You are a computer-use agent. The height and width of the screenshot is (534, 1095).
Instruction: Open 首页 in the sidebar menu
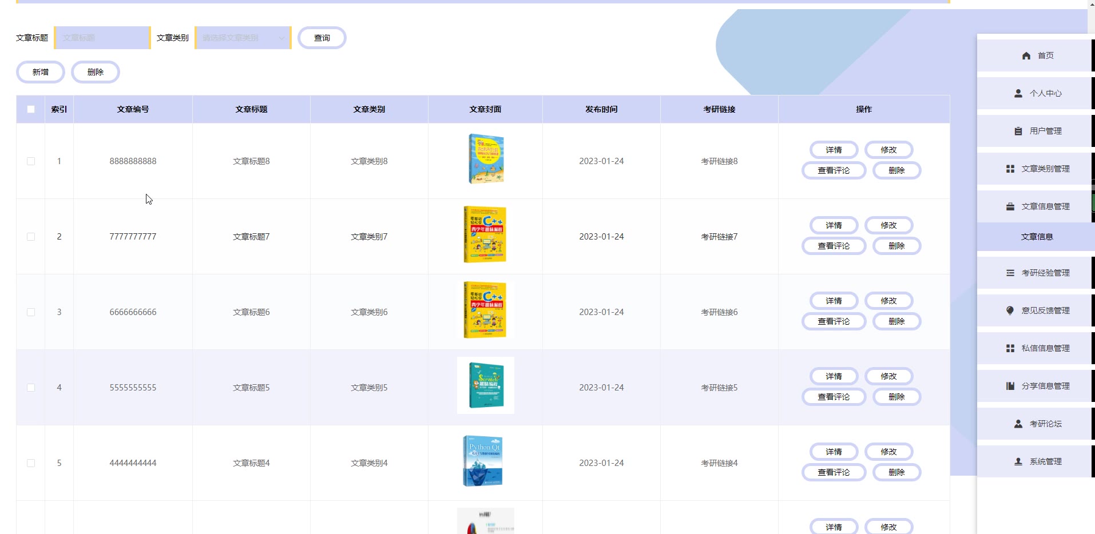click(x=1036, y=55)
